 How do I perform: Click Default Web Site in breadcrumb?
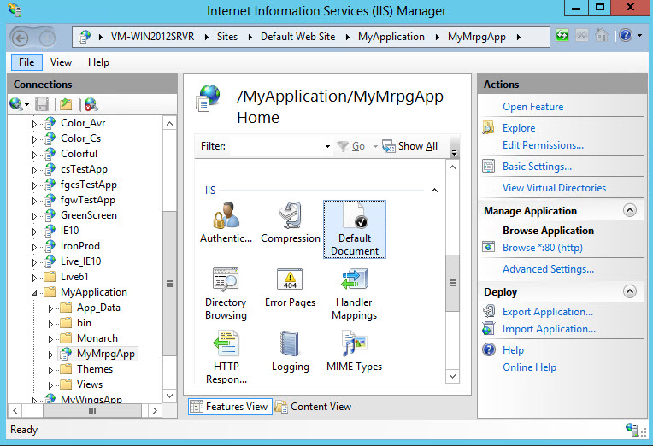pos(297,37)
